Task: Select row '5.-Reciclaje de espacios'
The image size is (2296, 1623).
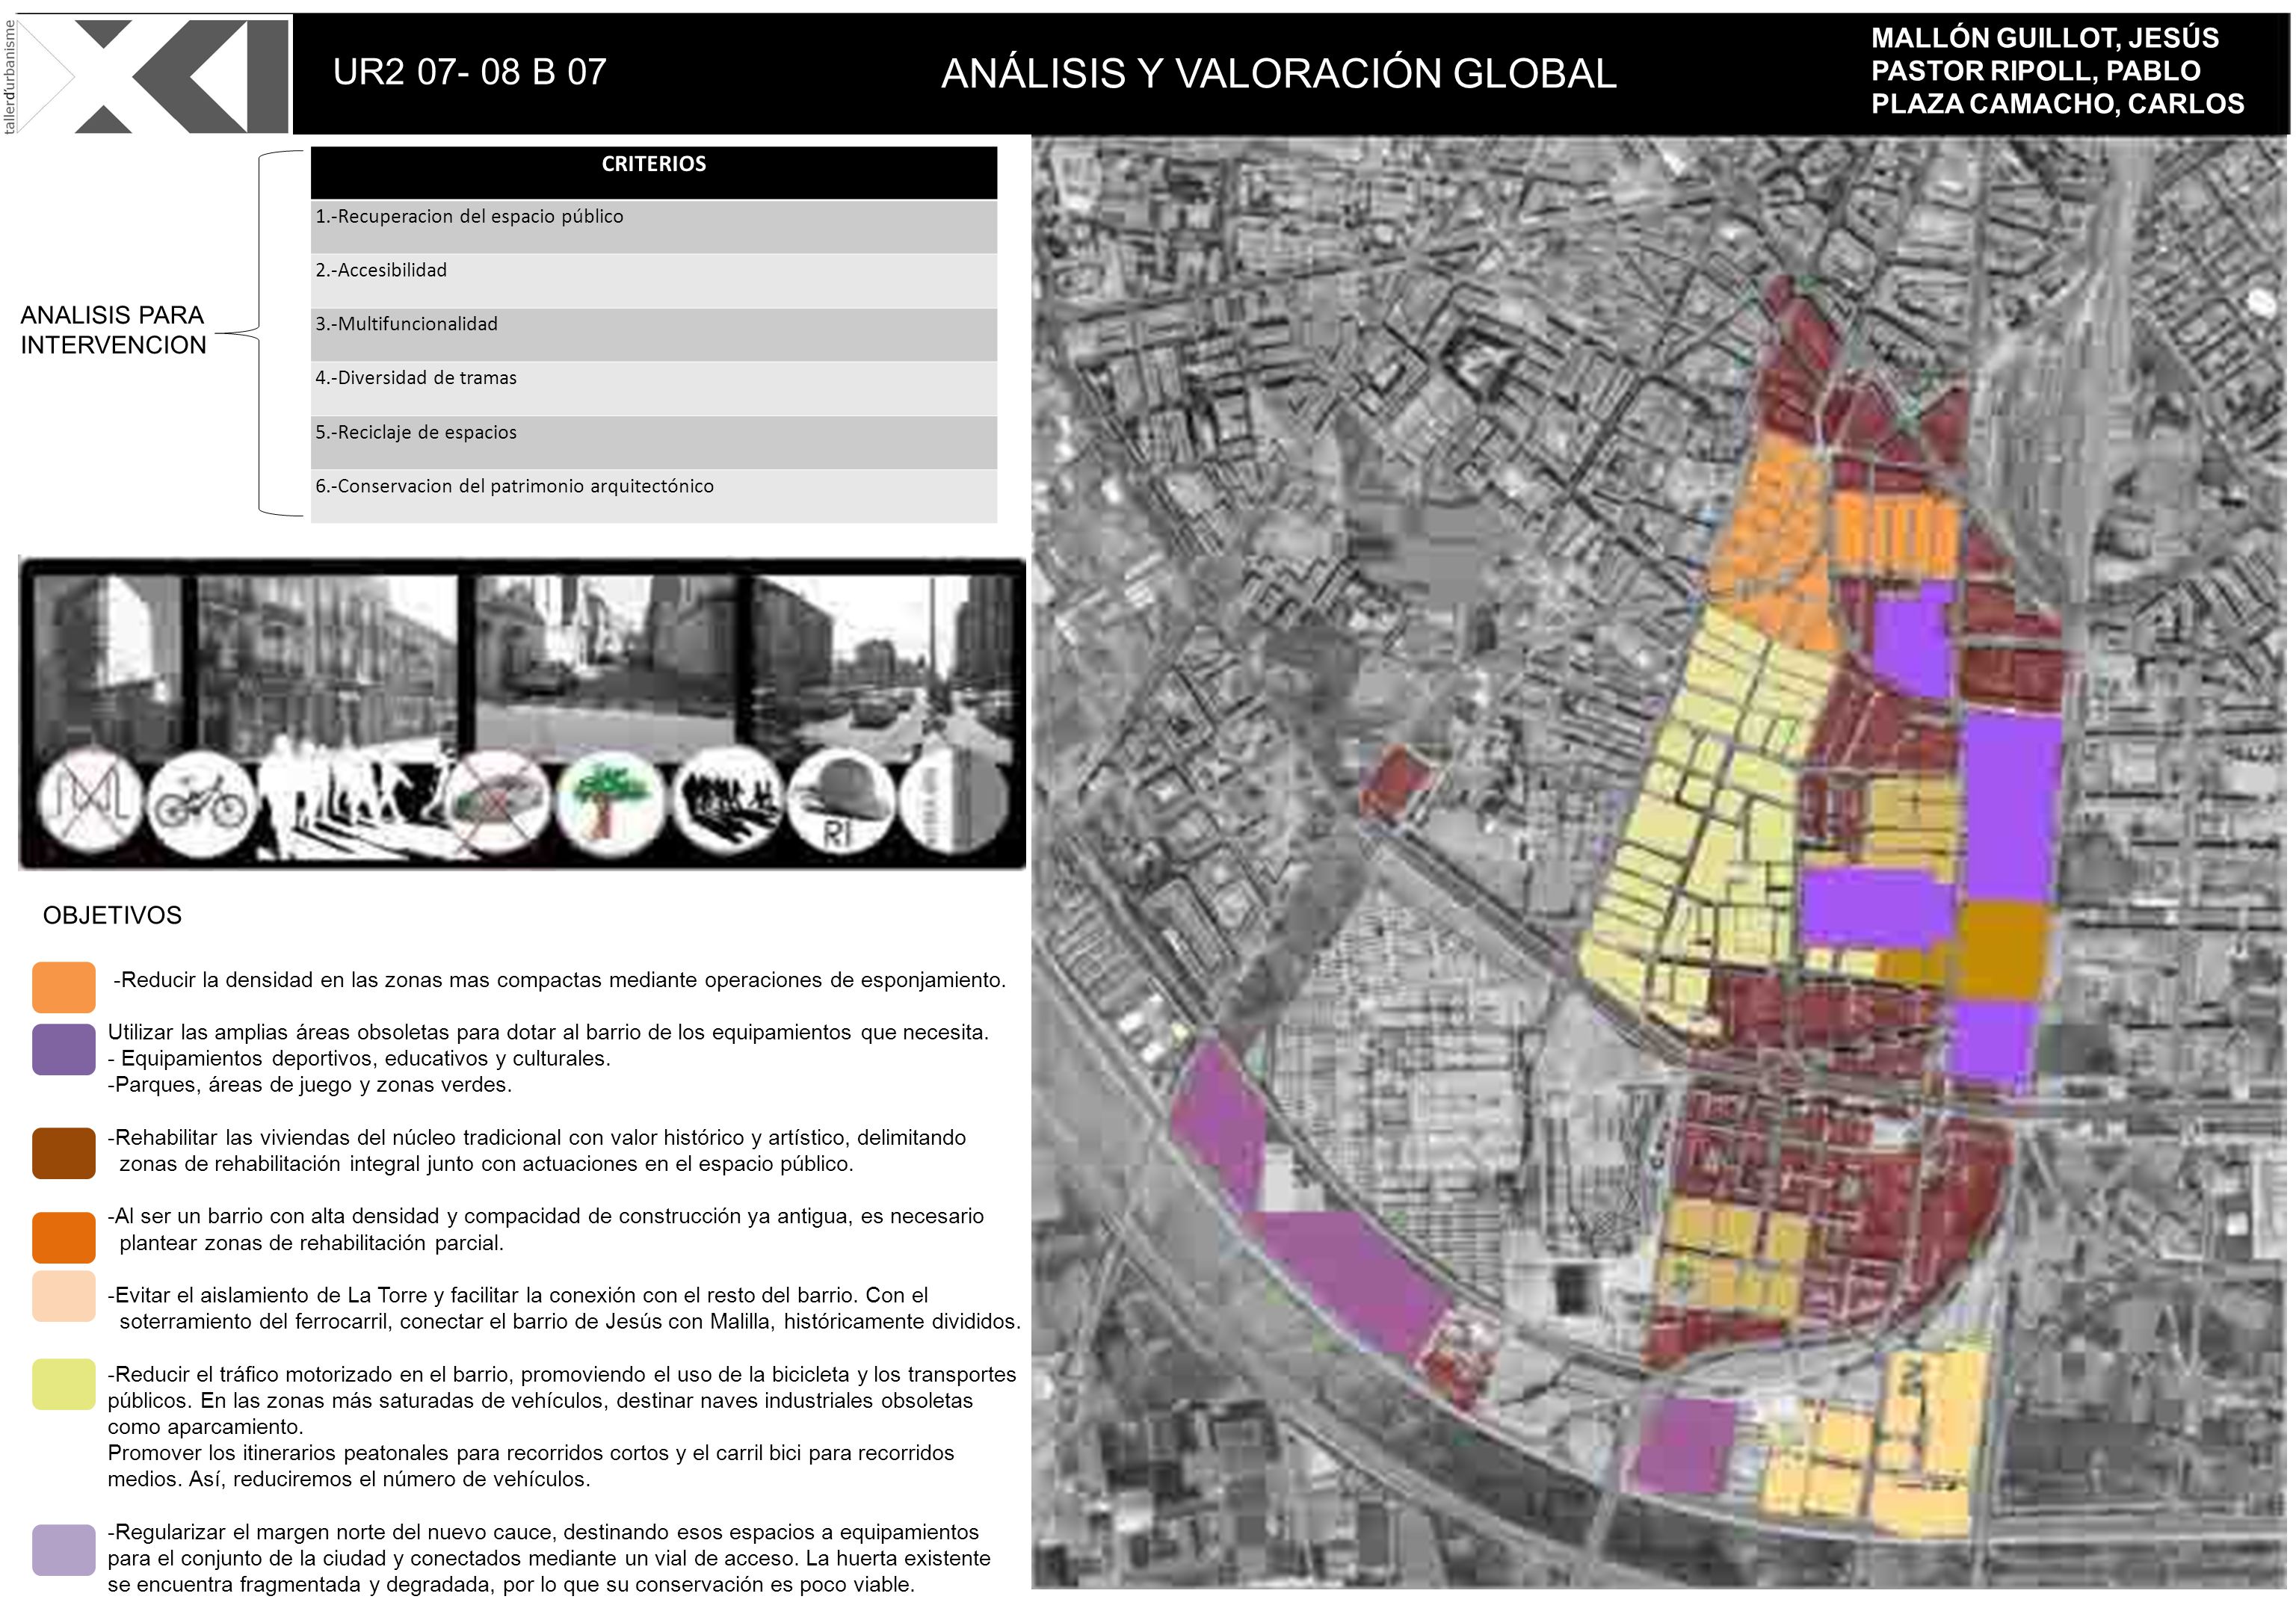Action: pyautogui.click(x=654, y=443)
